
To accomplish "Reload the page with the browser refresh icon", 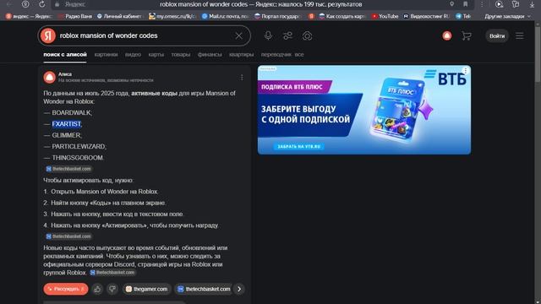I will click(41, 4).
